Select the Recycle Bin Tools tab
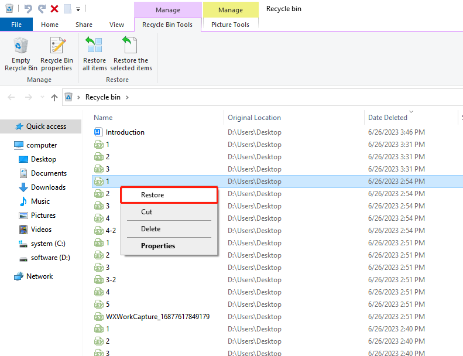The height and width of the screenshot is (356, 463). 167,25
